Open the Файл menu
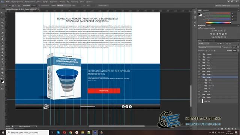This screenshot has height=135, width=240. click(7, 1)
